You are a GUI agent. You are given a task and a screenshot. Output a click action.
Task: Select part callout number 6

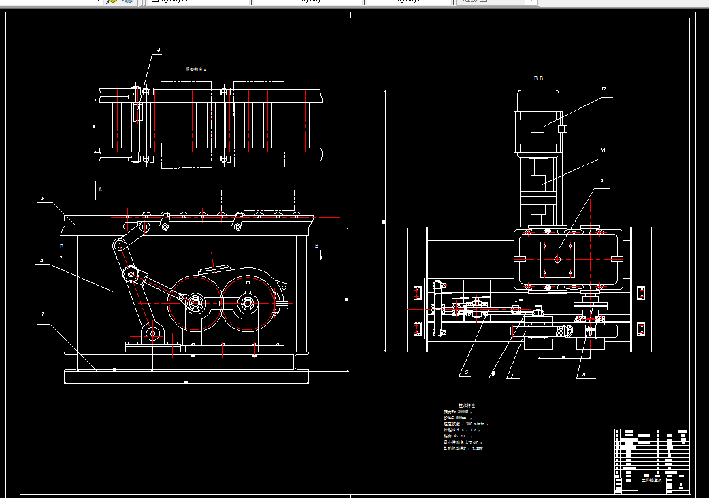coord(493,373)
